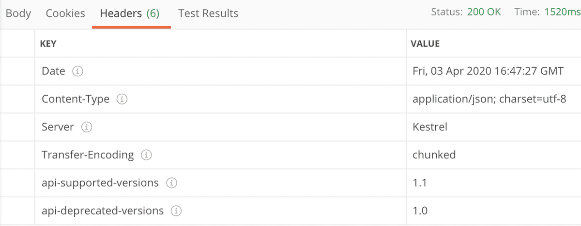Select the Headers (6) tab

click(130, 13)
